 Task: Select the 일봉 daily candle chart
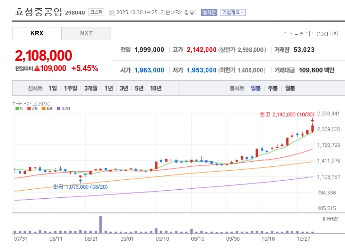256,88
